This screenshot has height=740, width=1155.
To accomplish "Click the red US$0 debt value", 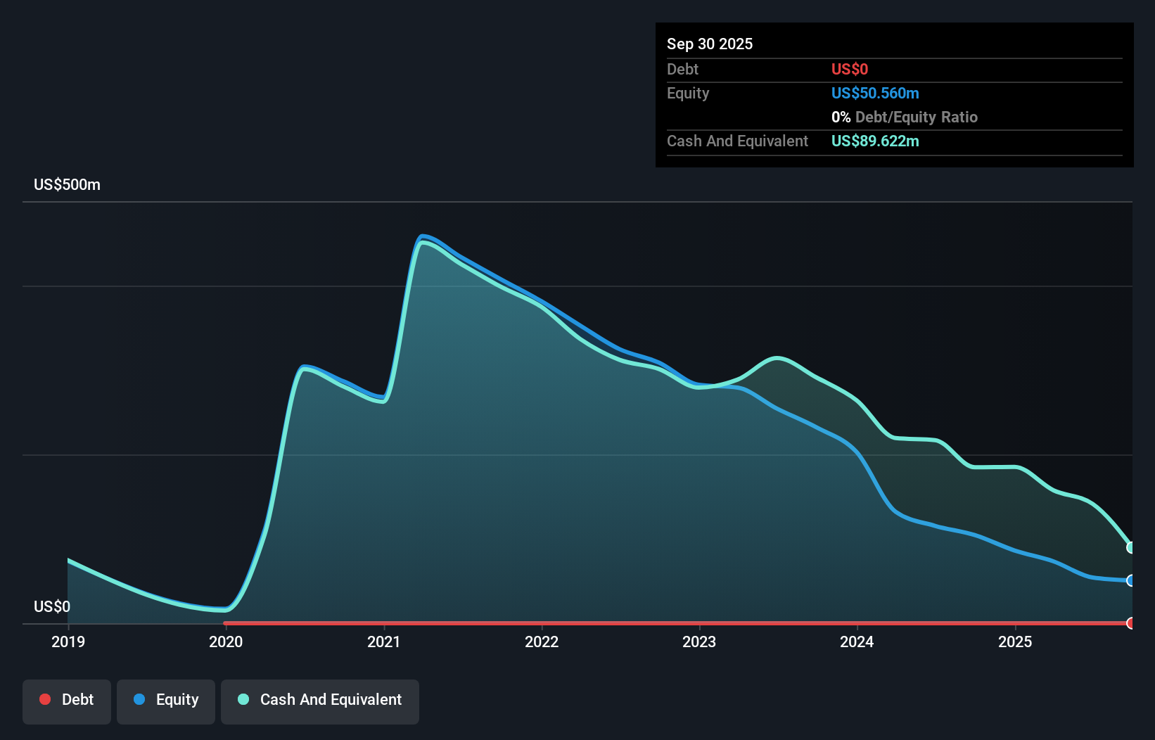I will click(848, 69).
